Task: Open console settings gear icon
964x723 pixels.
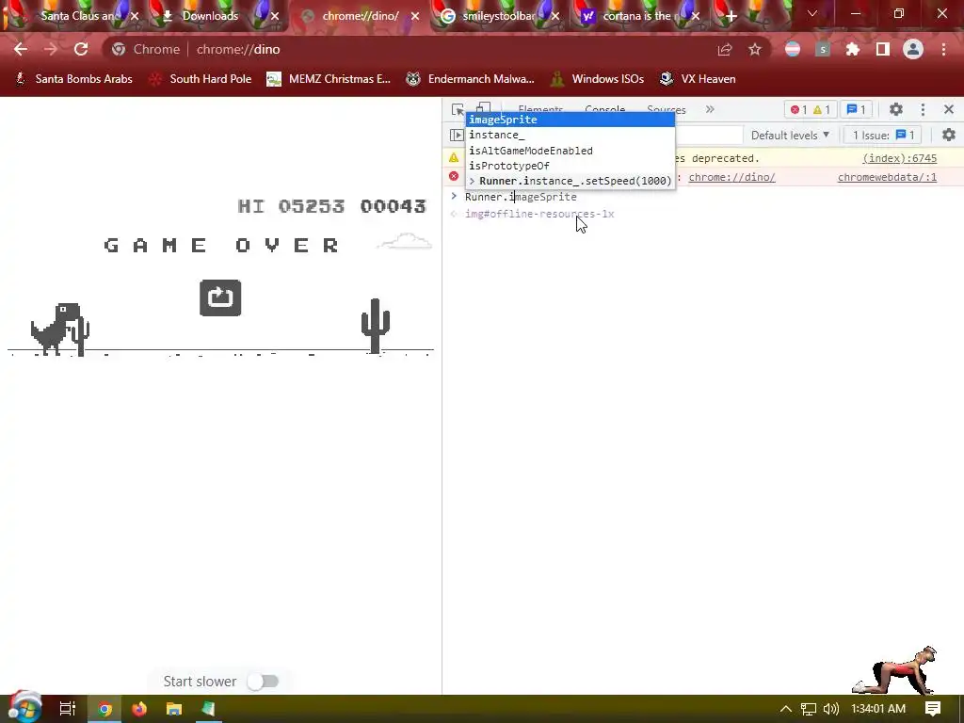Action: 949,135
